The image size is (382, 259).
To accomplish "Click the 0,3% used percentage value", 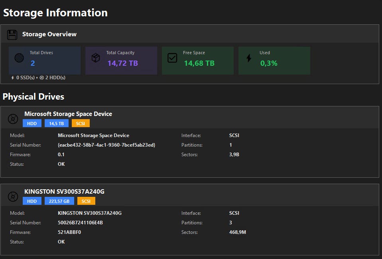I will click(x=269, y=63).
